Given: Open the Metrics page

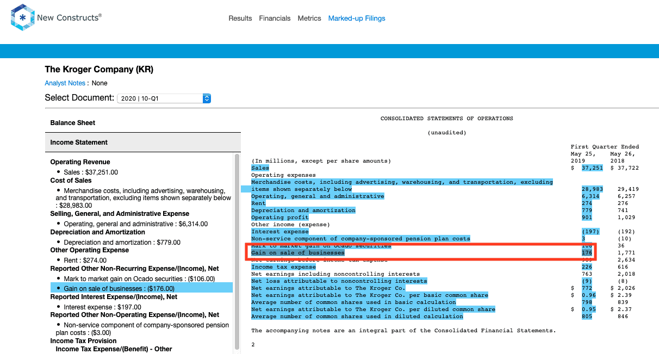Looking at the screenshot, I should [x=309, y=18].
